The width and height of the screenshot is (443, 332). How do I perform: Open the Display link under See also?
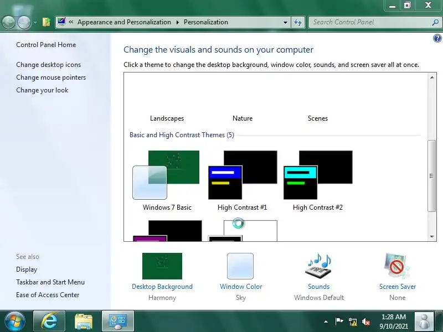[x=27, y=269]
